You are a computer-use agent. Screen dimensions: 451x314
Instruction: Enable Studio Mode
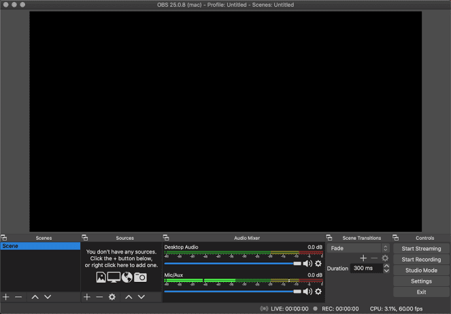point(421,271)
